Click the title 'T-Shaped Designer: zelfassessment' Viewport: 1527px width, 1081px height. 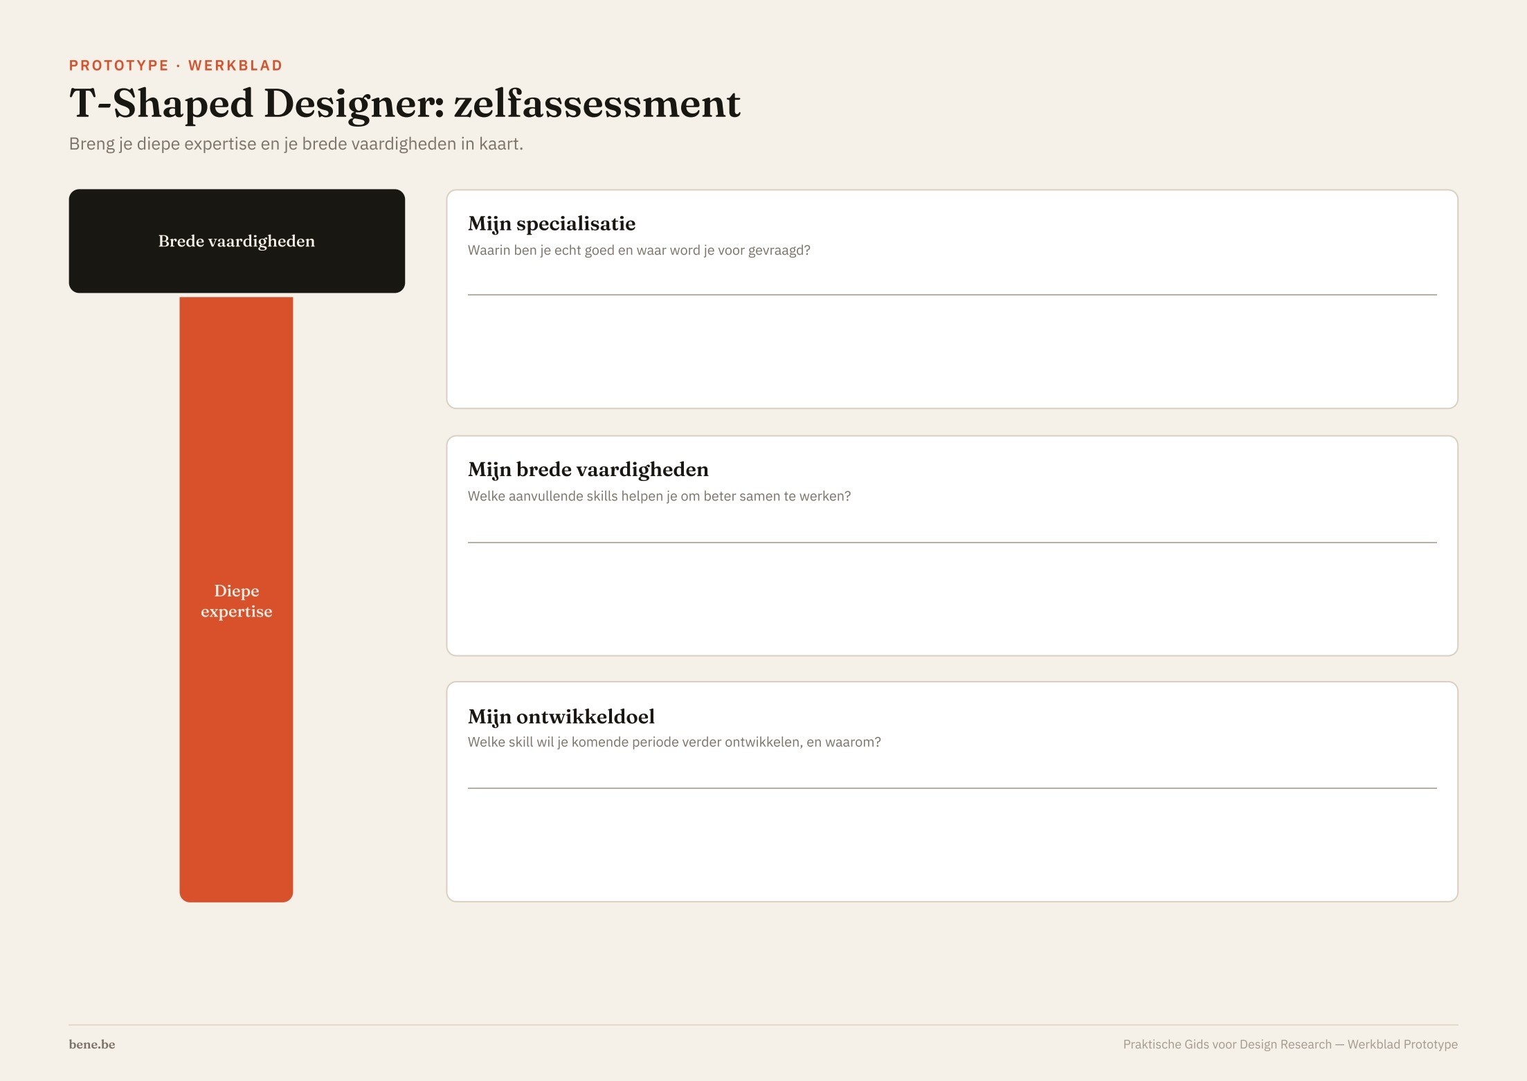tap(405, 104)
